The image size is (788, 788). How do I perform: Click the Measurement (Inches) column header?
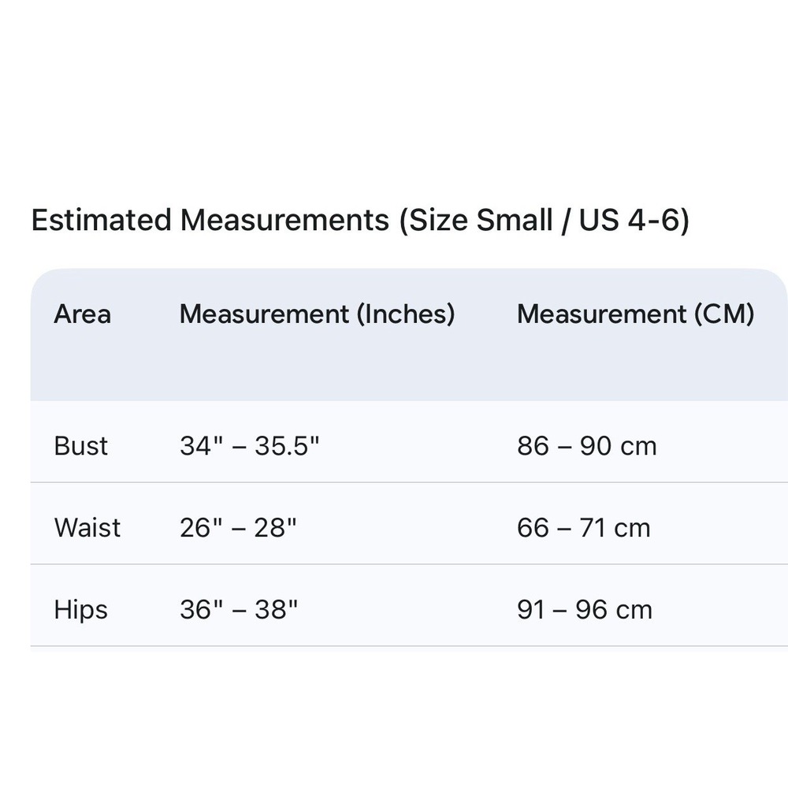[317, 314]
